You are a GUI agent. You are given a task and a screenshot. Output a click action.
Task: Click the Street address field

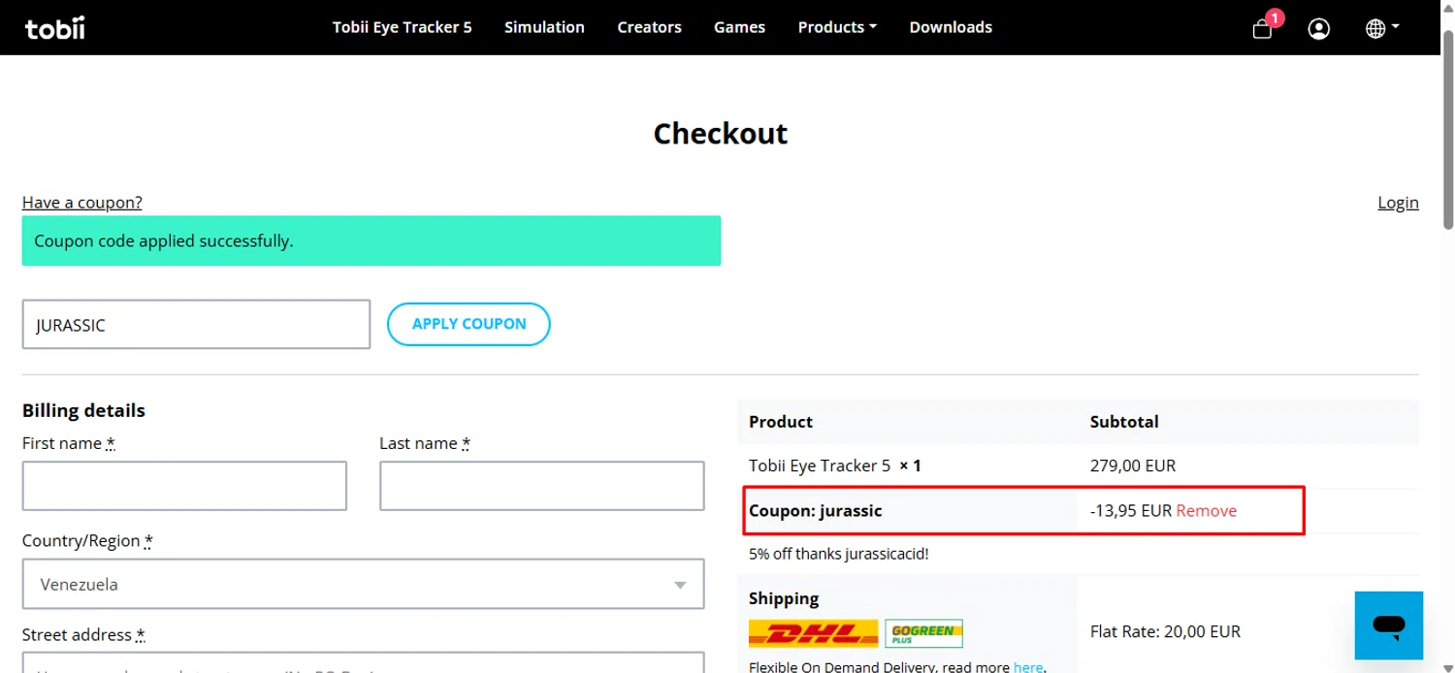tap(363, 662)
